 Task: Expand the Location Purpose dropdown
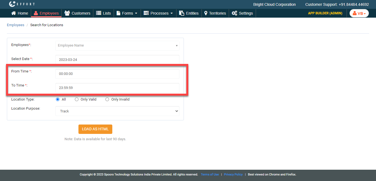pos(117,111)
